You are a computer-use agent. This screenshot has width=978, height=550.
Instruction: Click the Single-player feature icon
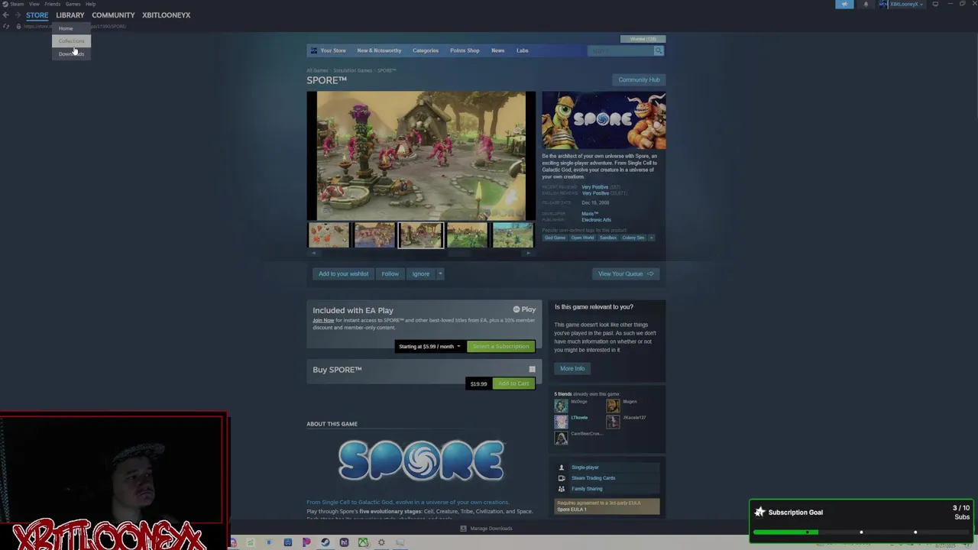[x=562, y=467]
